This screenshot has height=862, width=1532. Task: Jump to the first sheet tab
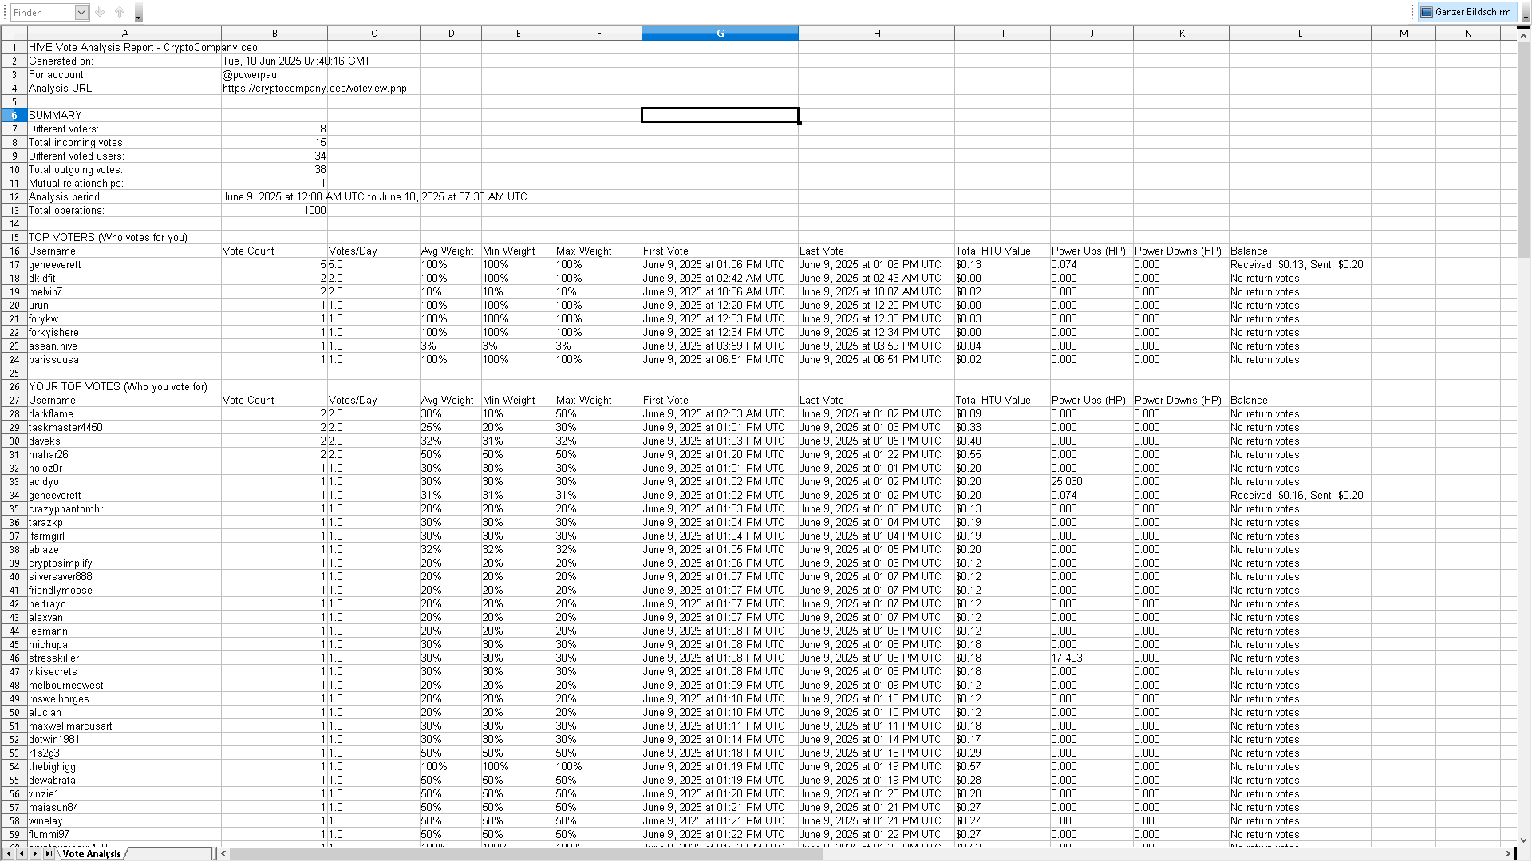coord(9,854)
